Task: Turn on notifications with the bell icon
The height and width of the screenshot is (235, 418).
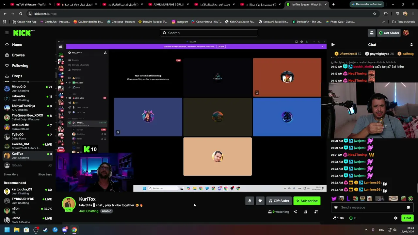Action: point(249,201)
